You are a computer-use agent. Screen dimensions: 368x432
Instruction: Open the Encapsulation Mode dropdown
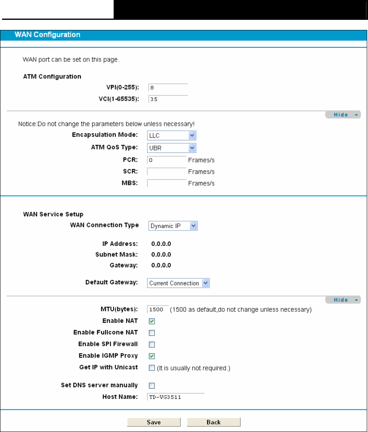(x=171, y=135)
